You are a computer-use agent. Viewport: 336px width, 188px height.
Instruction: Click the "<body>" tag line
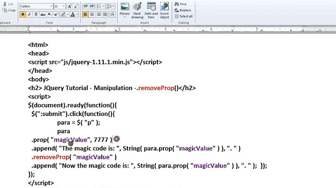tap(39, 79)
